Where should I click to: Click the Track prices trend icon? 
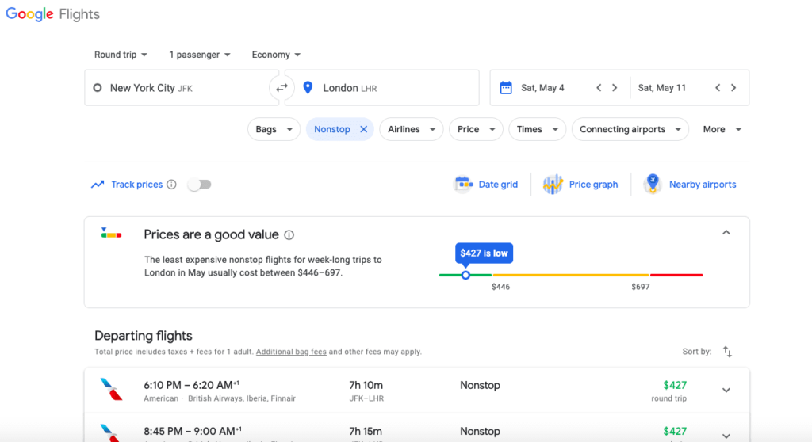[98, 185]
